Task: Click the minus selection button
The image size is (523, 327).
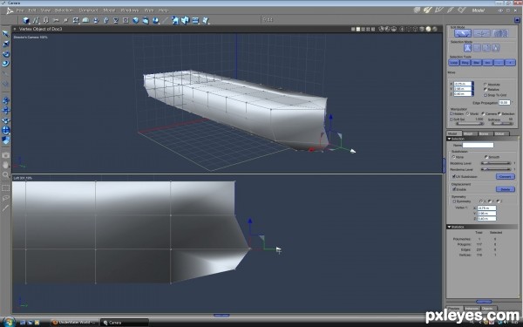Action: 499,63
